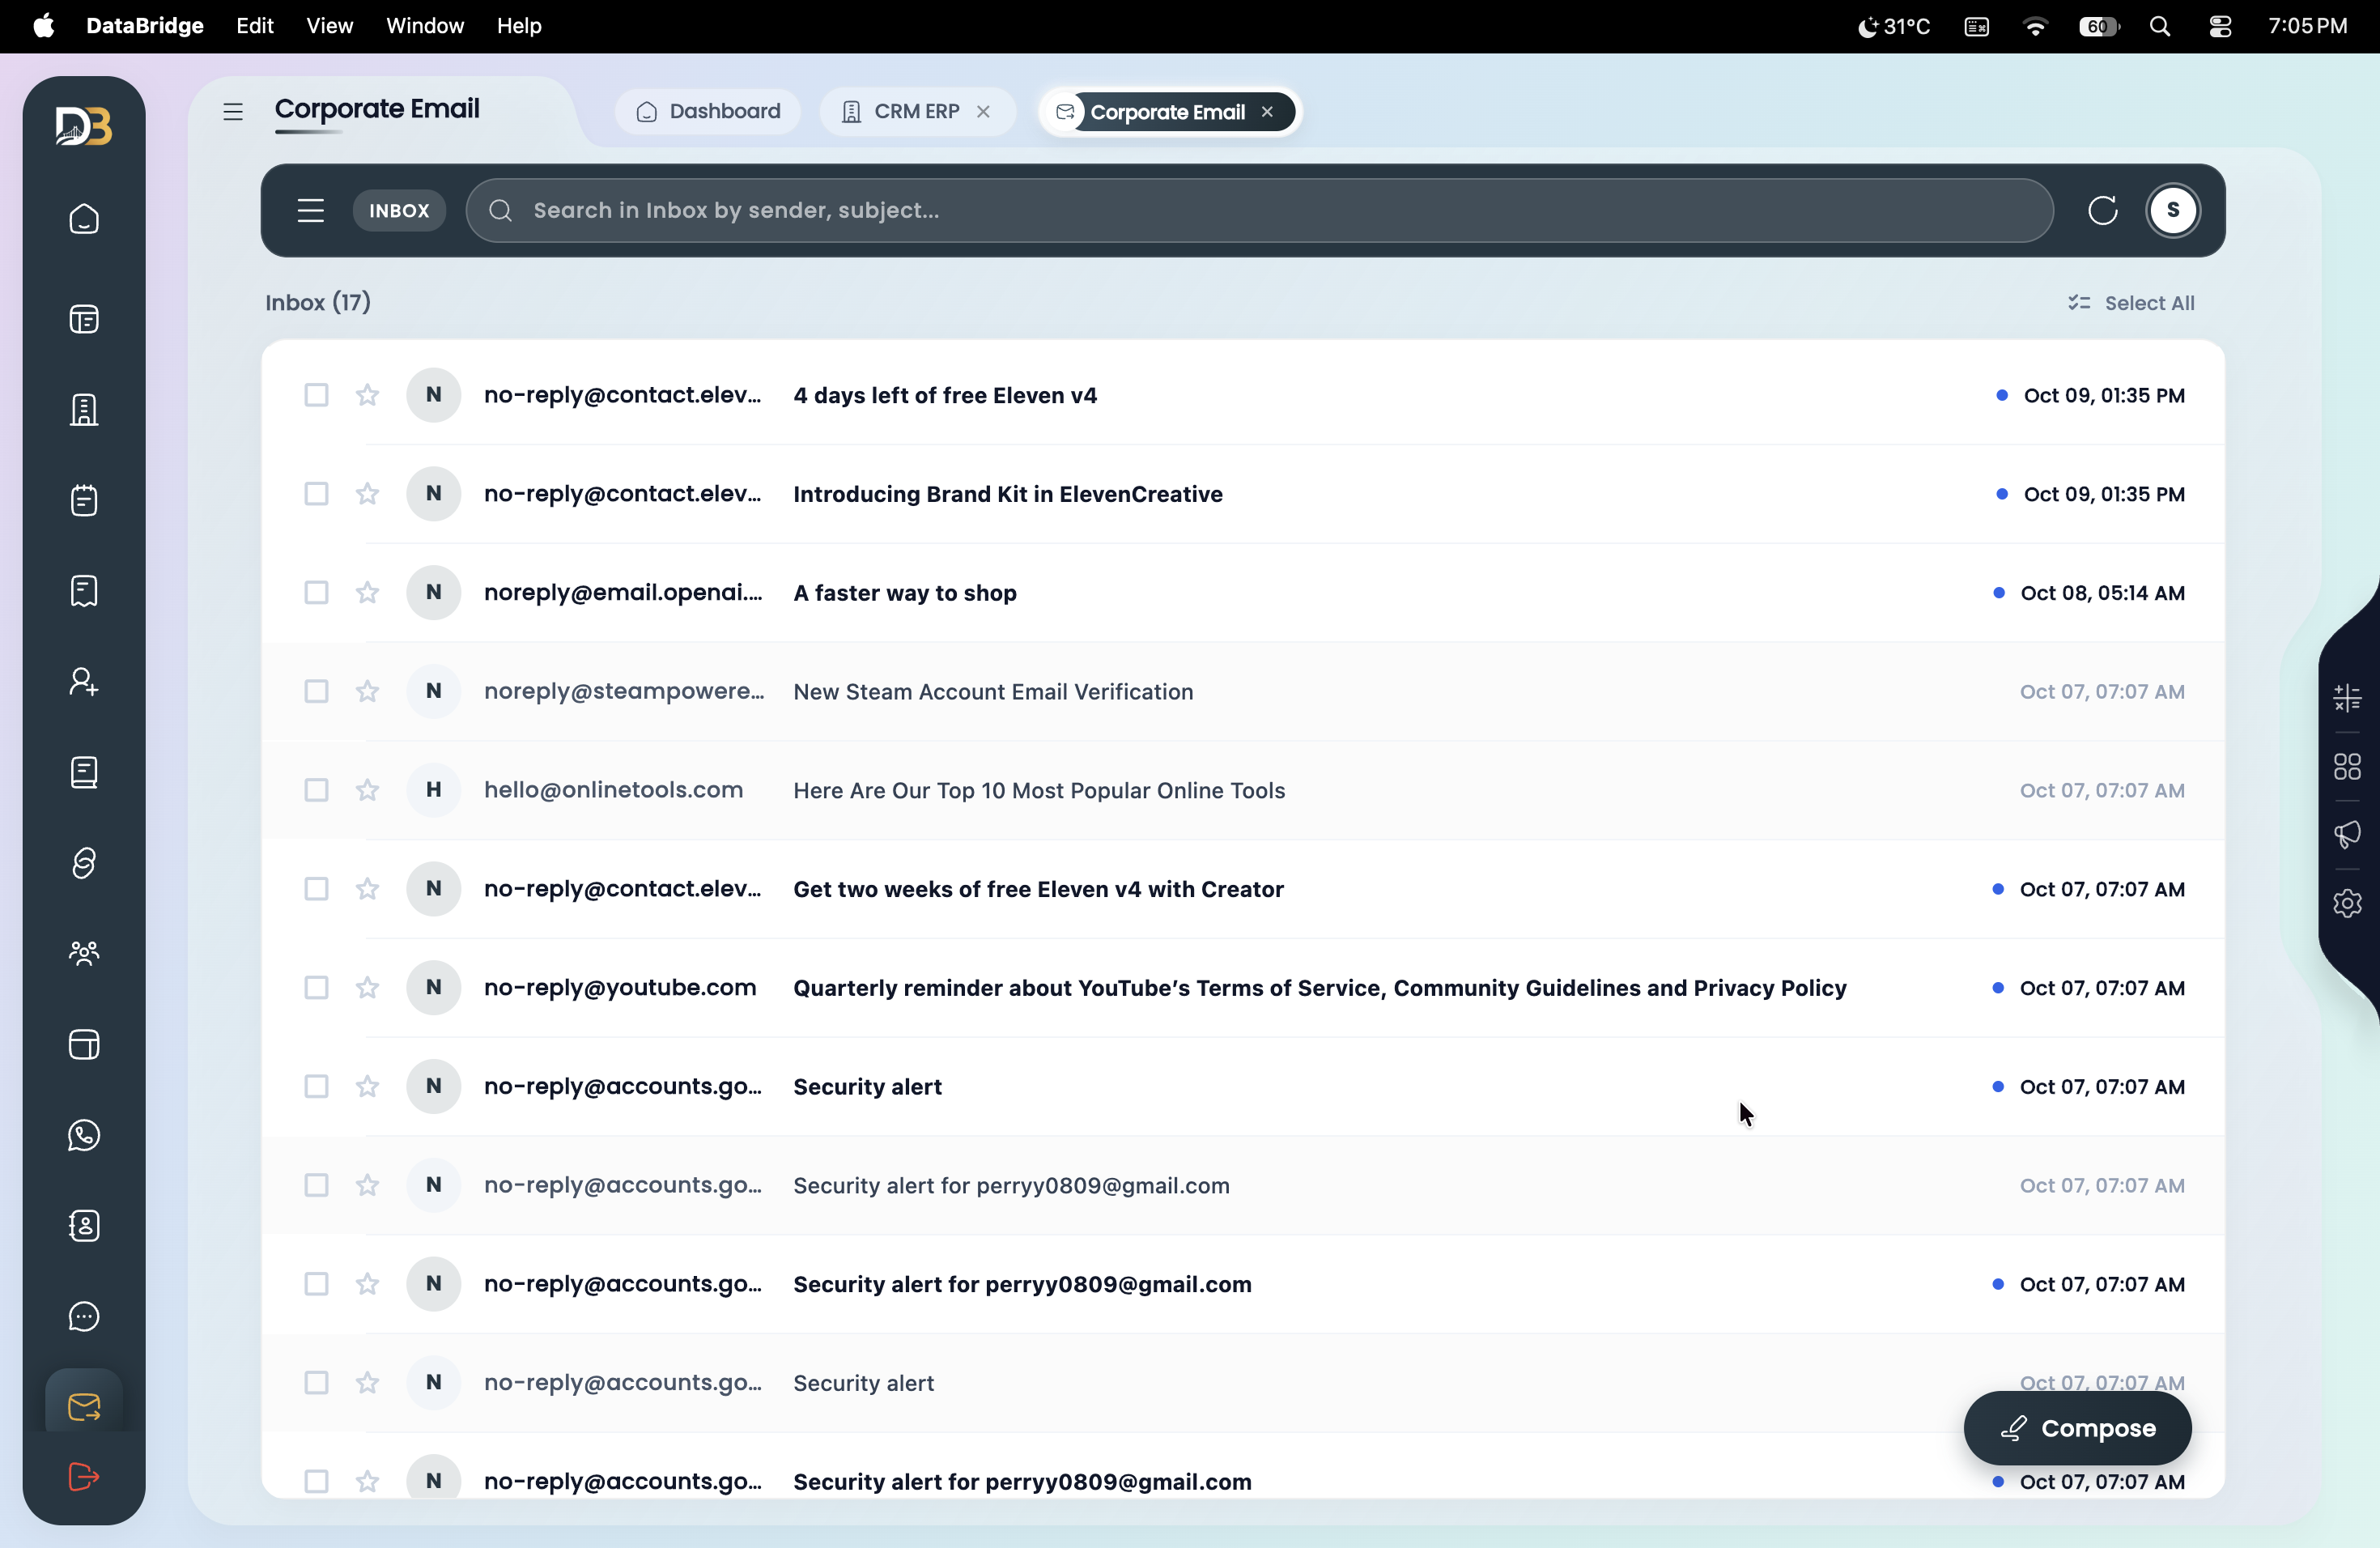Star the 'A faster way to shop' email
This screenshot has width=2380, height=1548.
click(x=367, y=592)
